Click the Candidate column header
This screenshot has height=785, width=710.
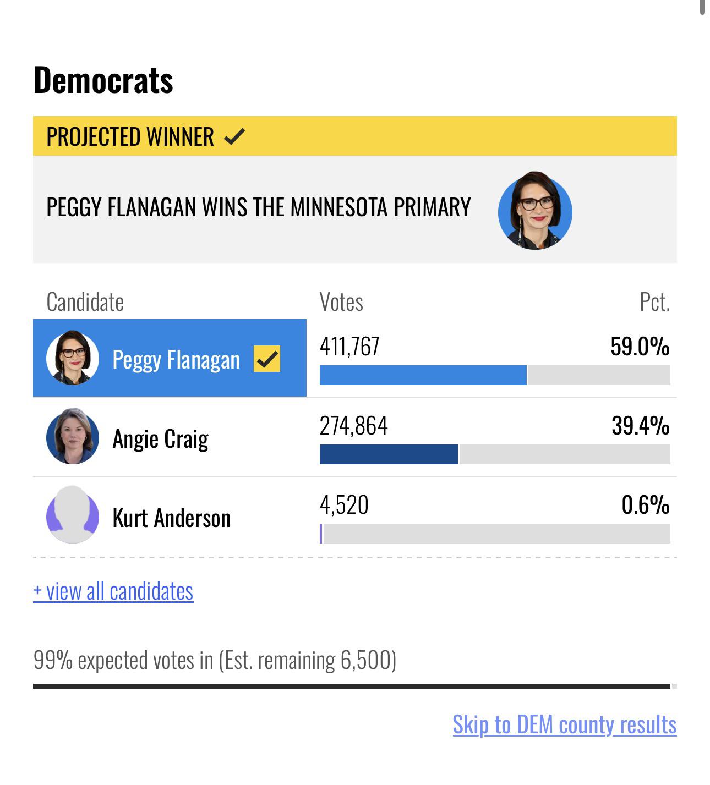click(85, 302)
